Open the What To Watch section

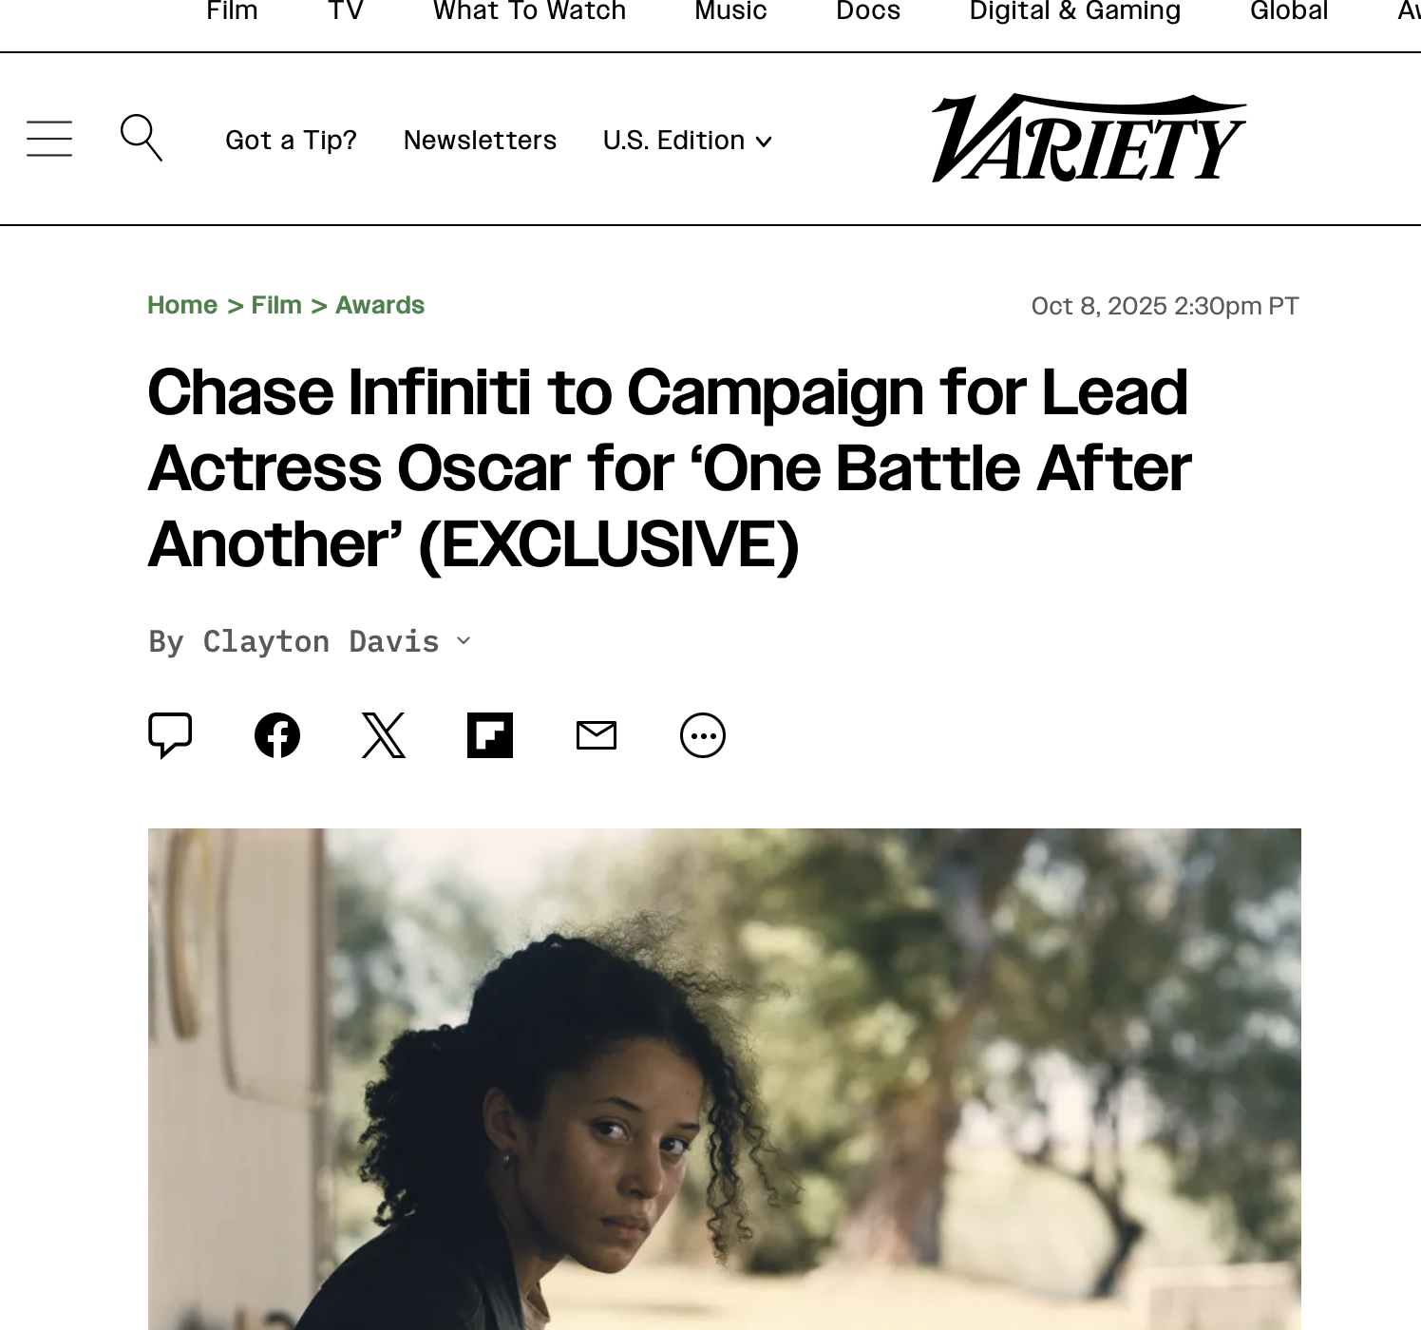tap(529, 10)
